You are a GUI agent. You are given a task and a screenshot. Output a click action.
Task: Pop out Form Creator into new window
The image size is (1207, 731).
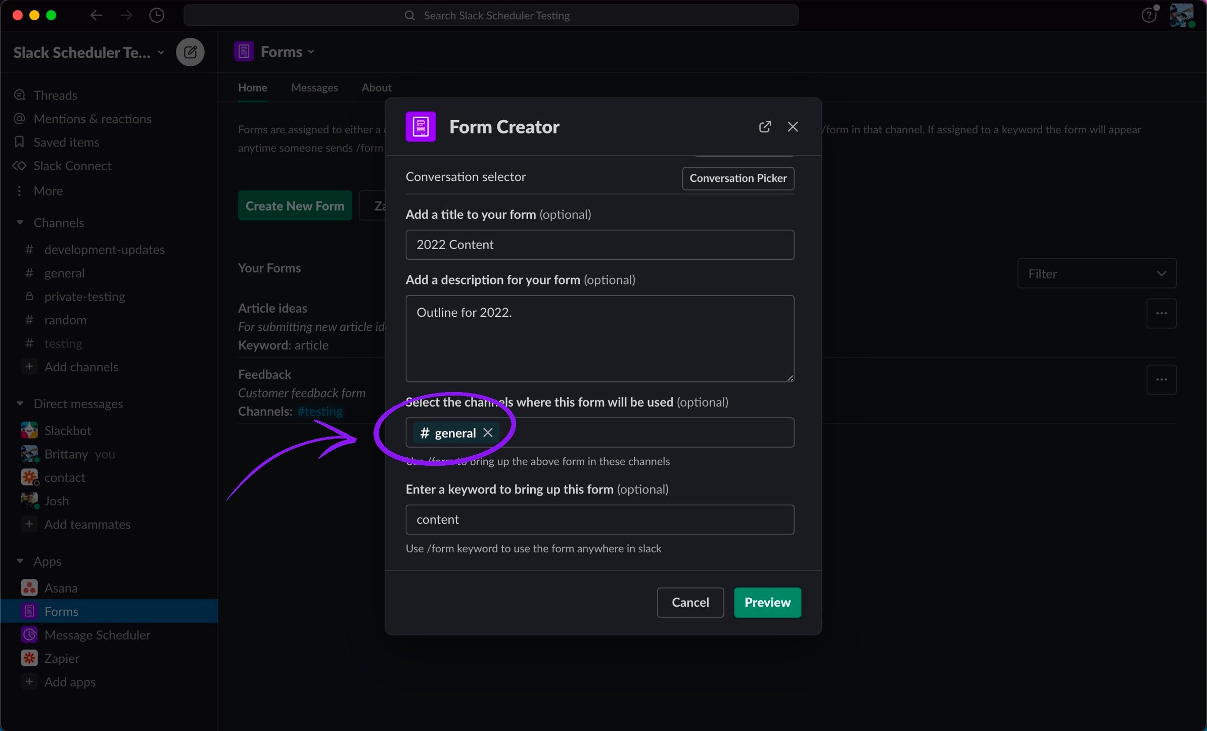click(765, 127)
